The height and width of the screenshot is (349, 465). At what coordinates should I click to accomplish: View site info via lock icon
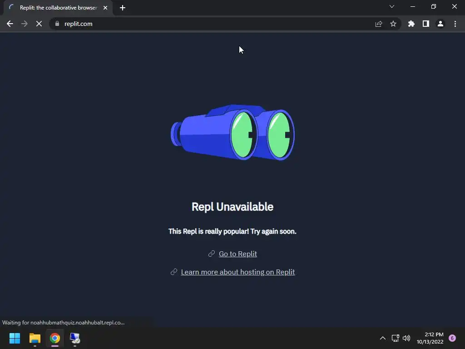tap(57, 24)
